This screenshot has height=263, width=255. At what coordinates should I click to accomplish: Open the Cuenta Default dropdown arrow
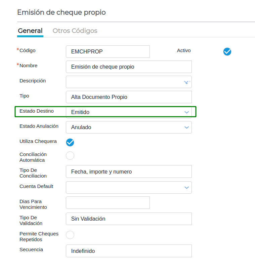(x=187, y=188)
